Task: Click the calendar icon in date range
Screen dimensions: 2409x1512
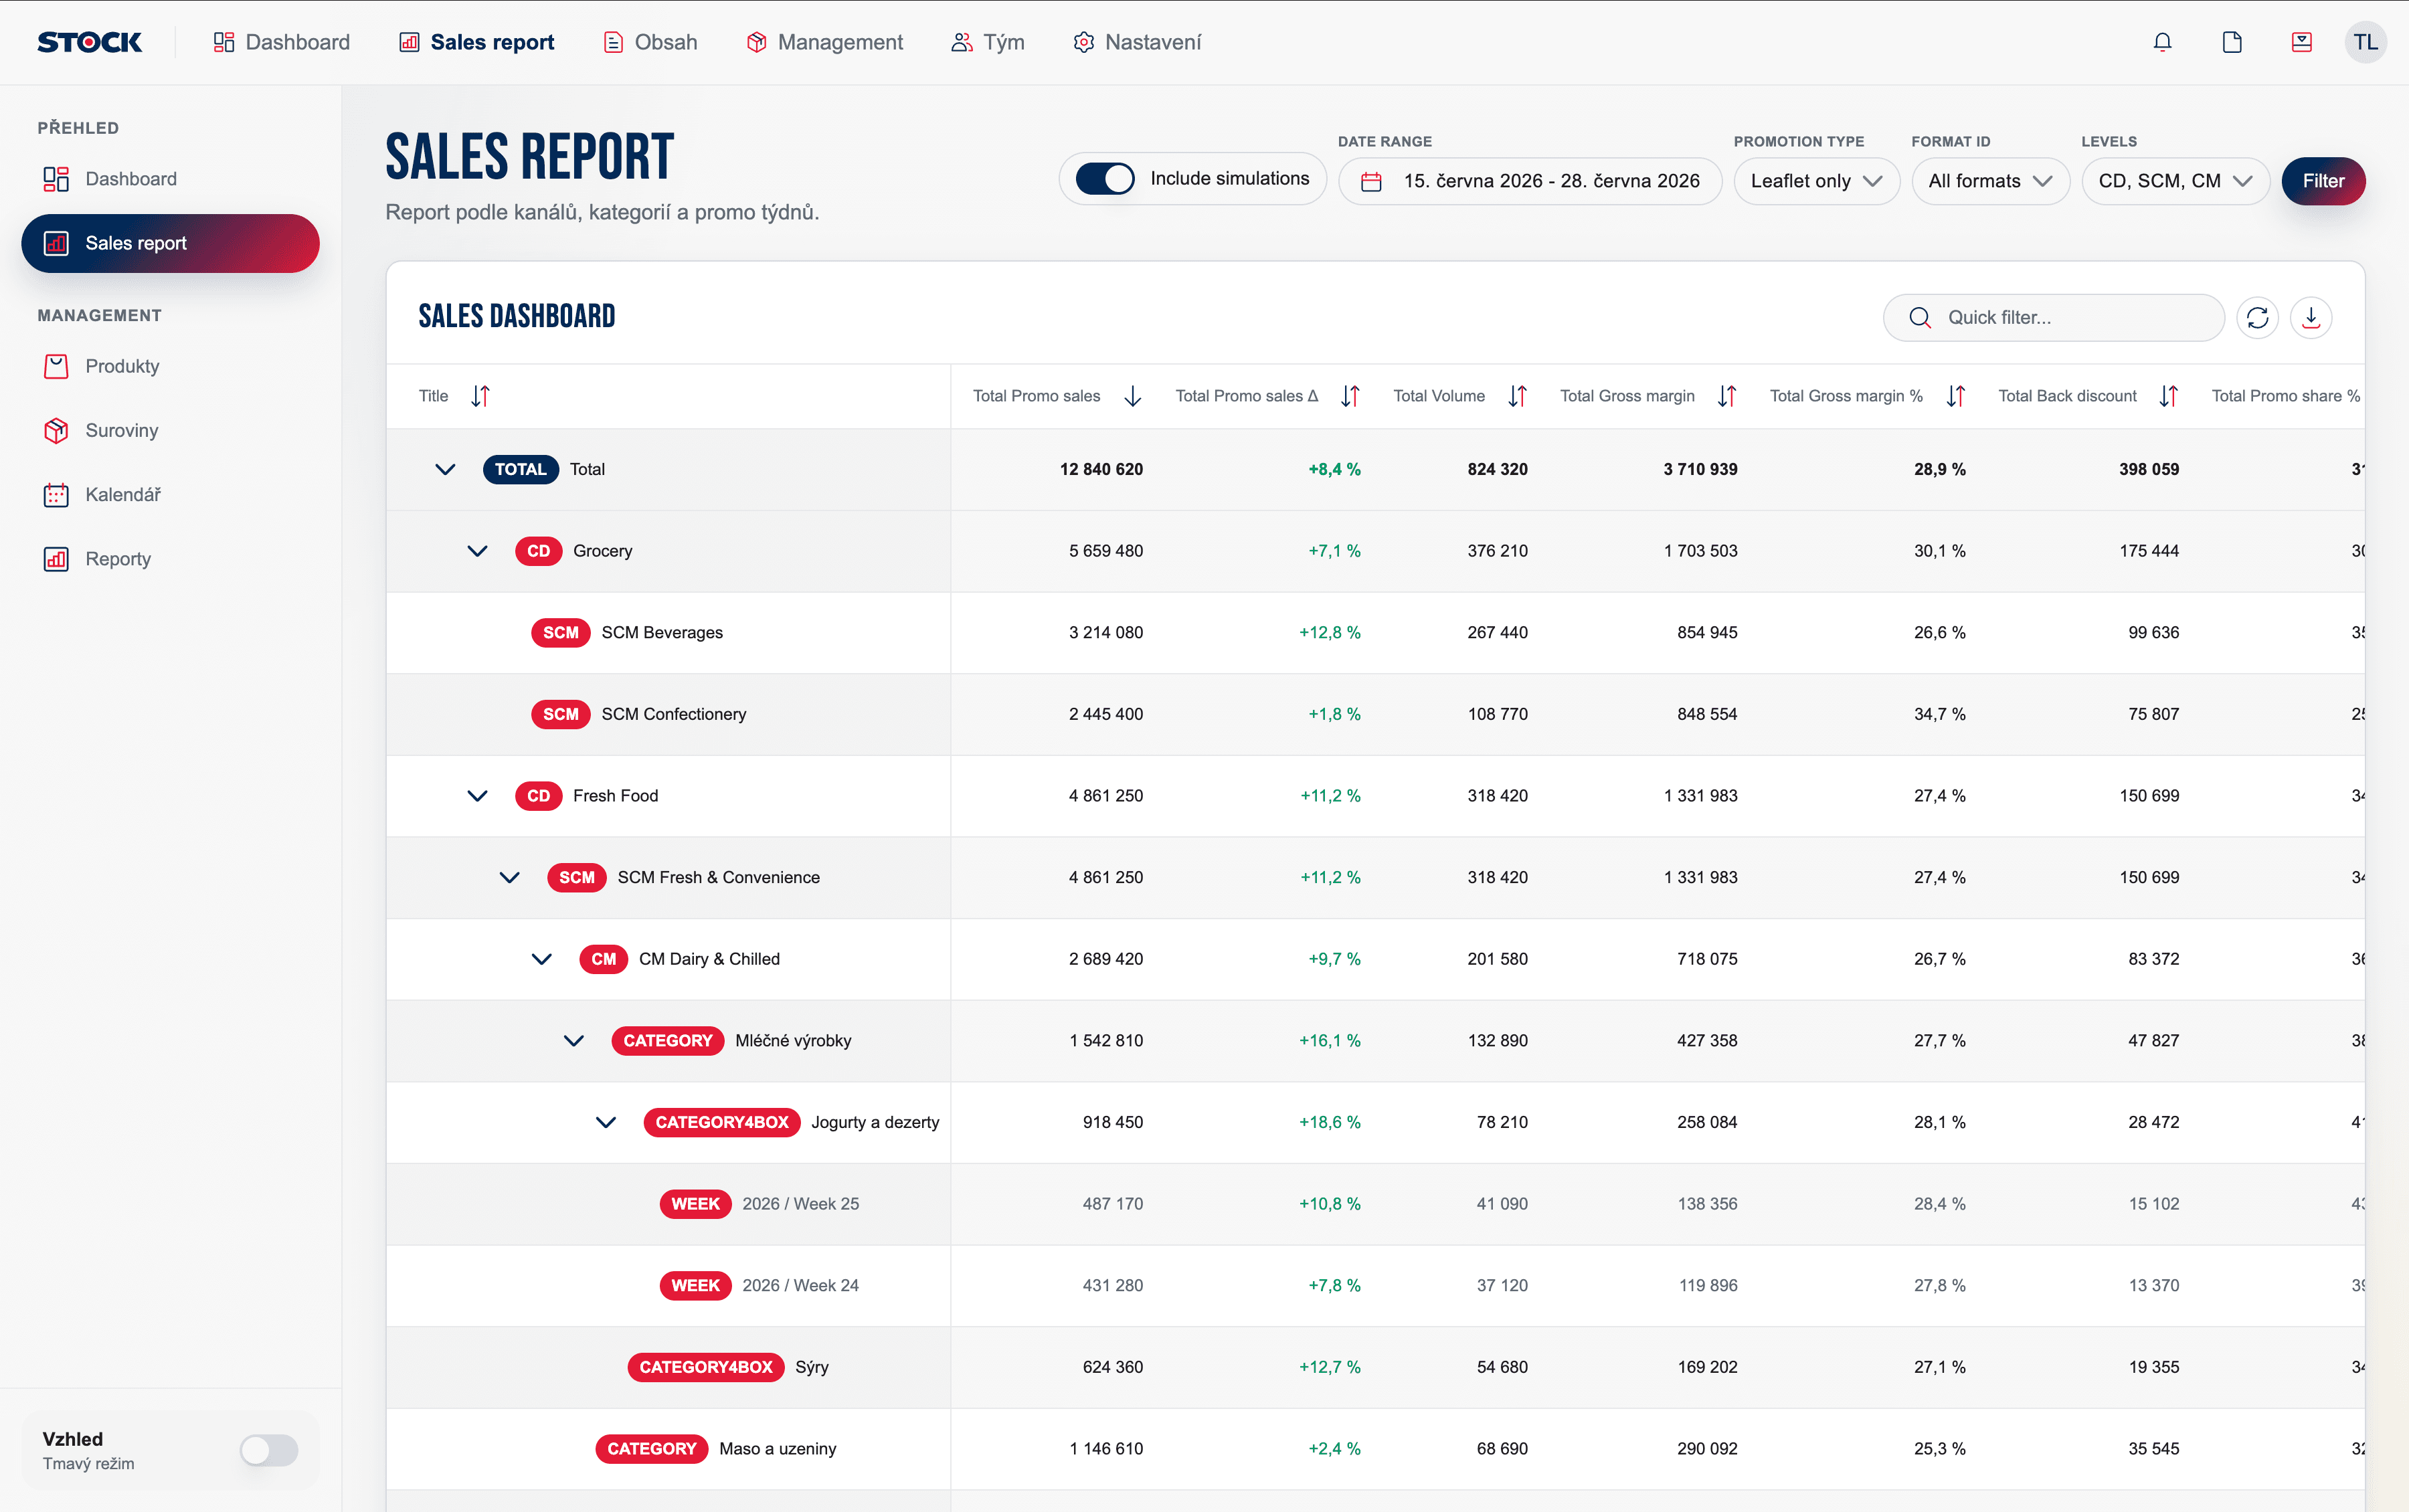Action: click(x=1371, y=181)
